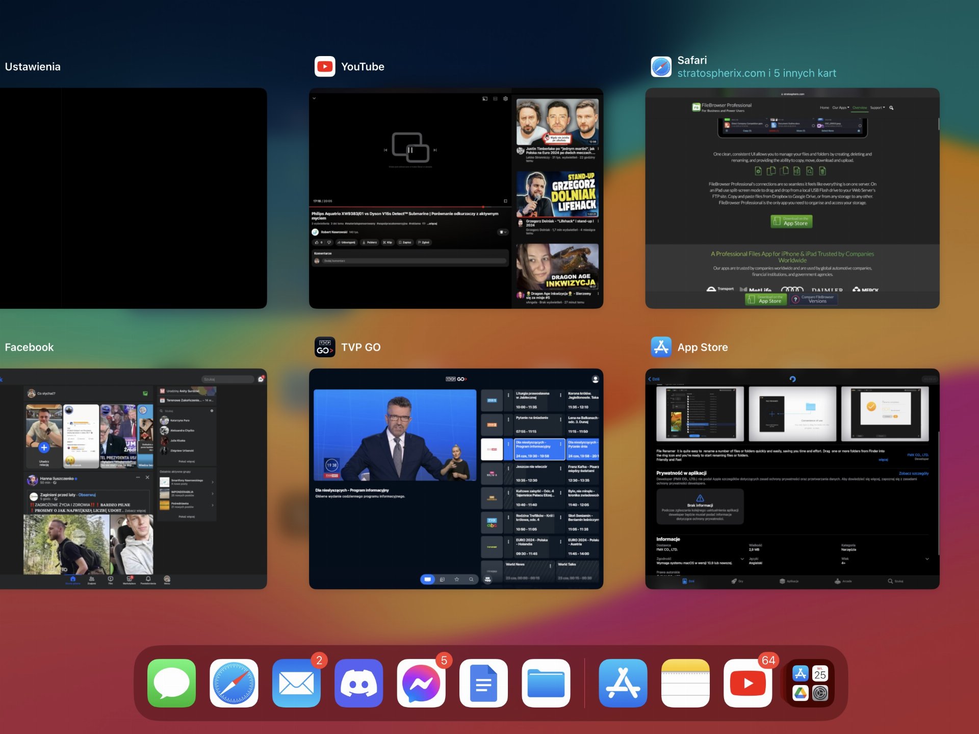Click Compare FileBrowser Versions button in Safari
979x734 pixels.
(x=813, y=300)
